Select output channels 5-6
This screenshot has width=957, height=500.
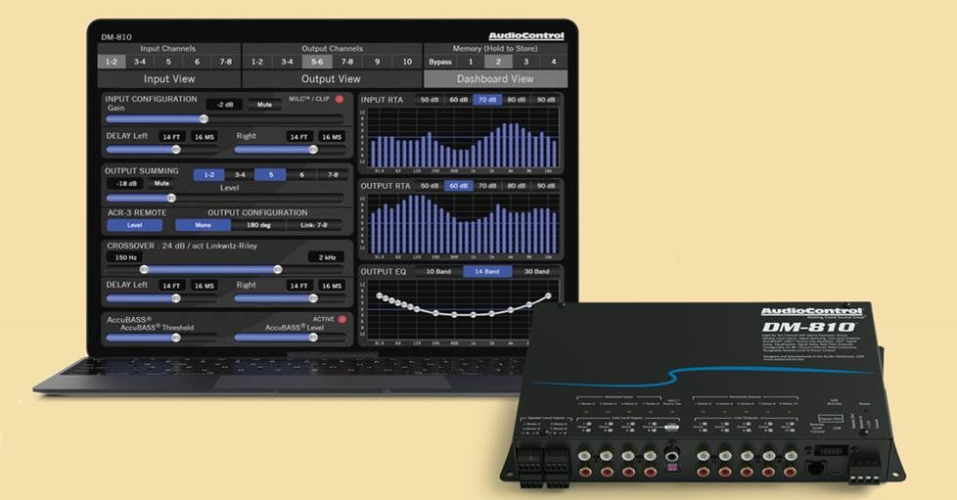tap(317, 62)
